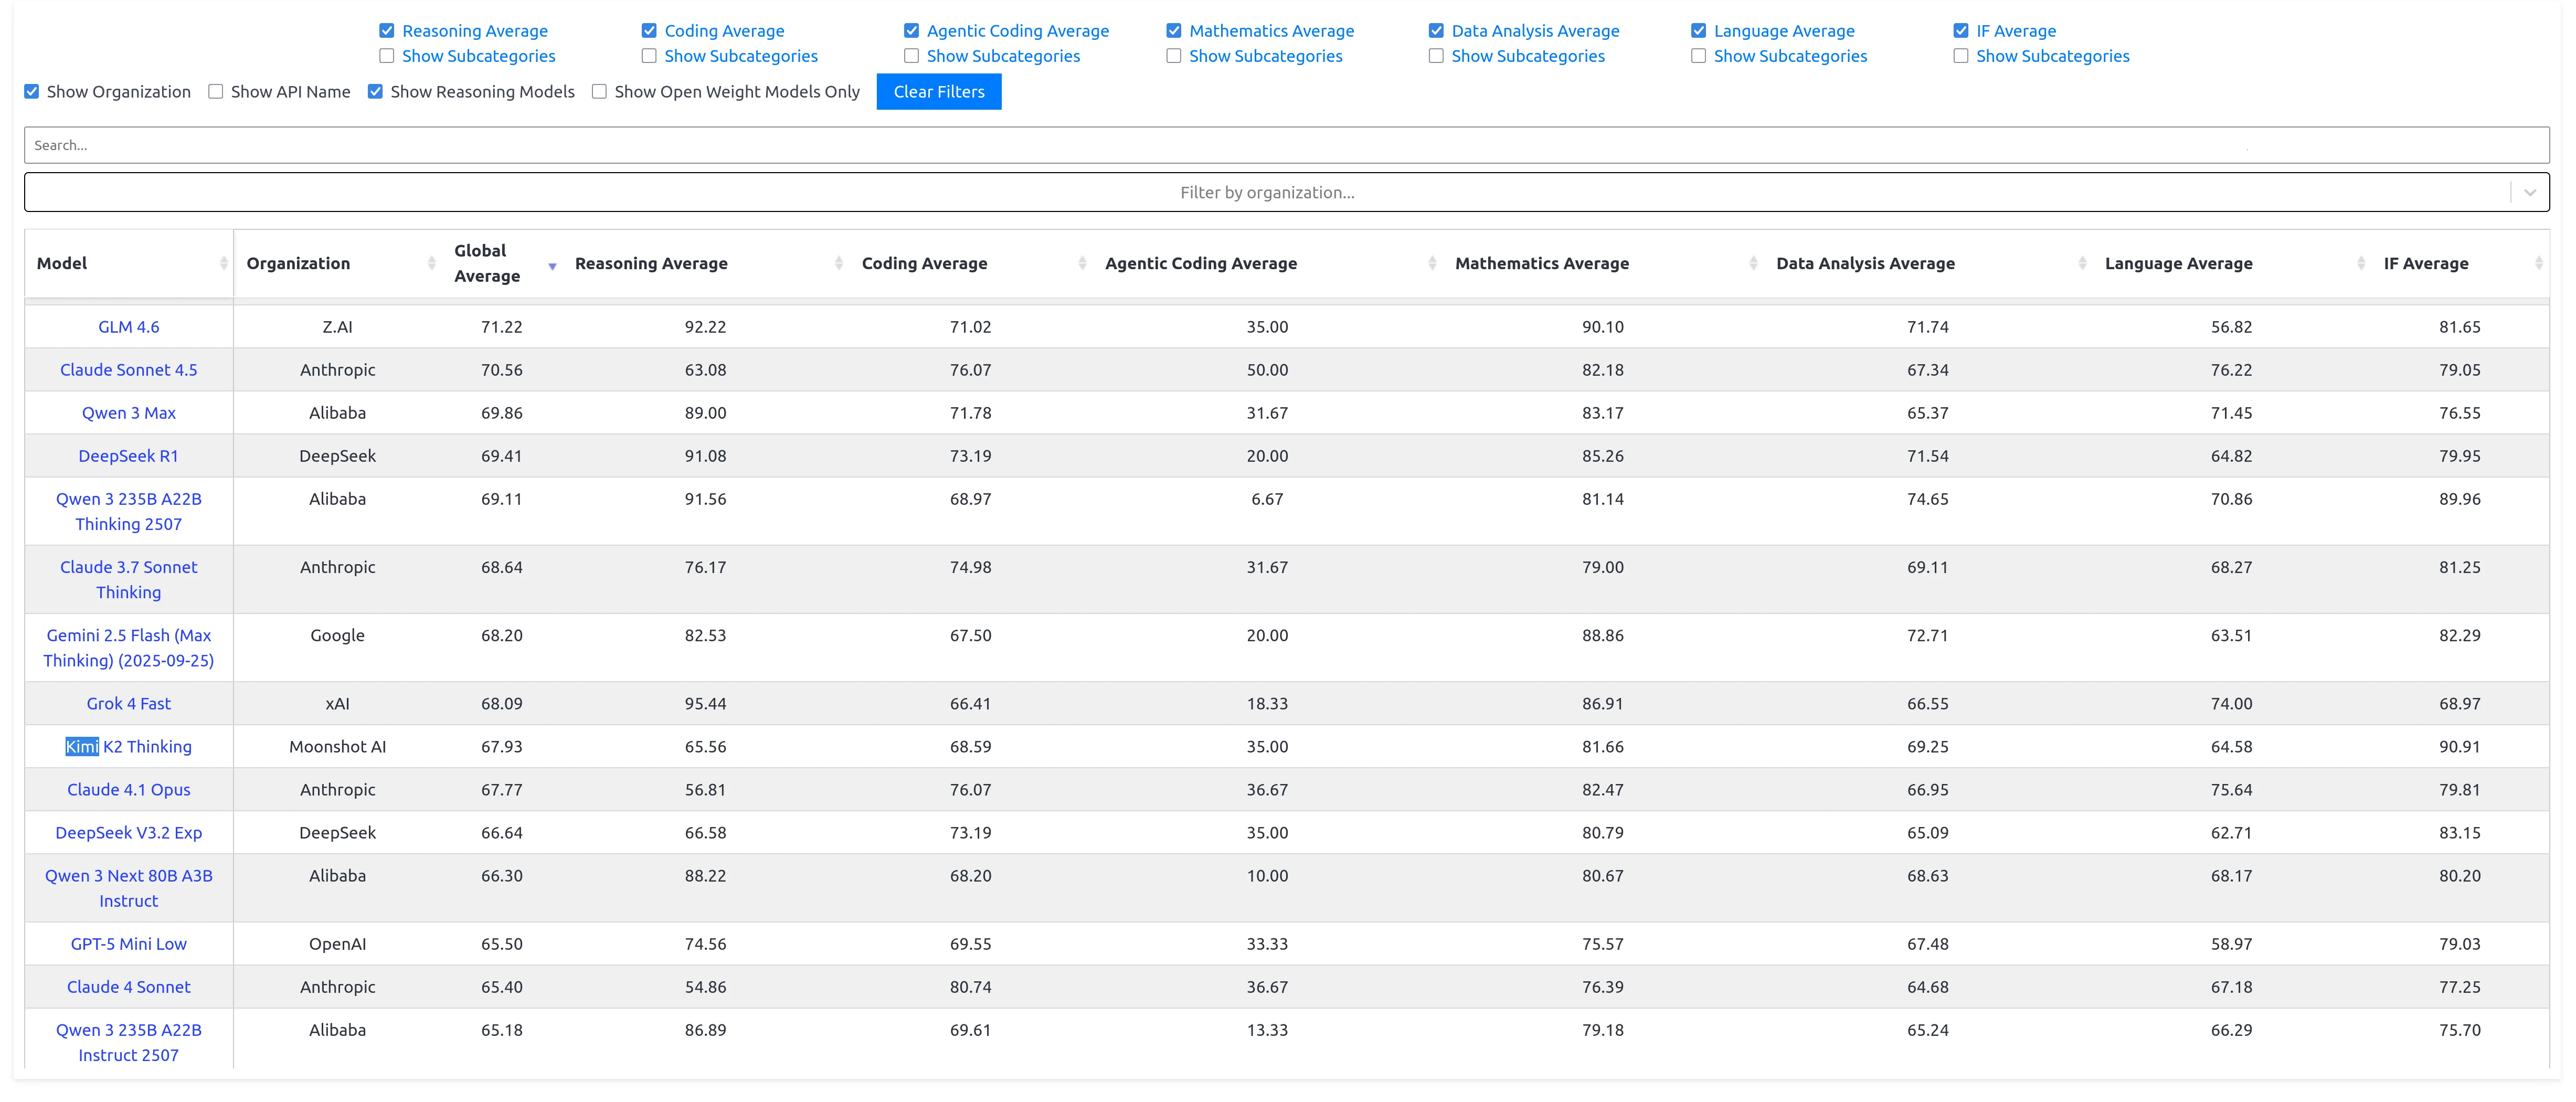
Task: Check Show Open Weight Models Only
Action: (599, 92)
